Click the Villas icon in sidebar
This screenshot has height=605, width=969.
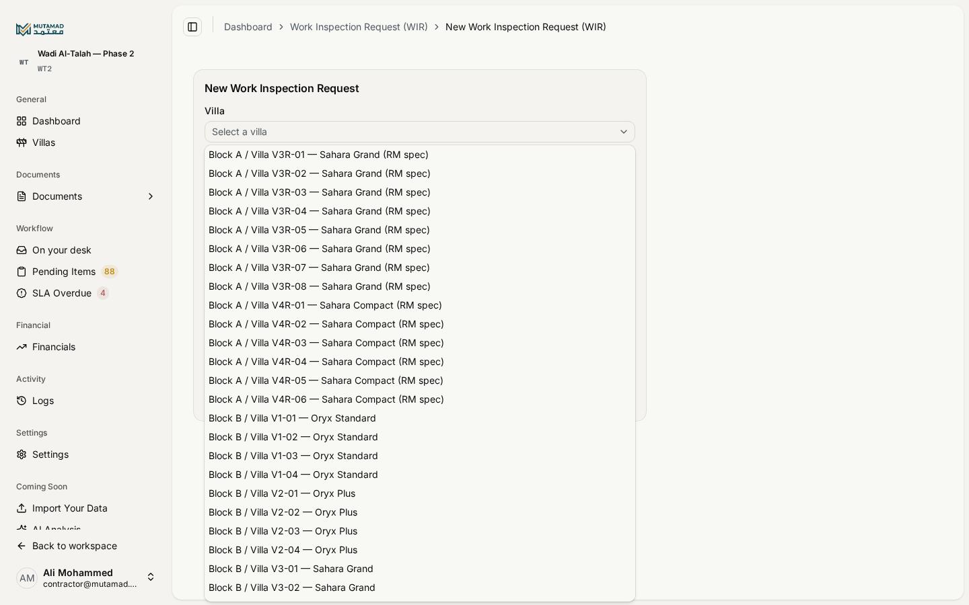coord(22,143)
